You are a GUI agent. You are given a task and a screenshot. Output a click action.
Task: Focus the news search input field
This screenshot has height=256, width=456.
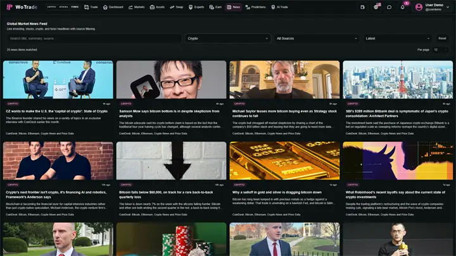(94, 39)
